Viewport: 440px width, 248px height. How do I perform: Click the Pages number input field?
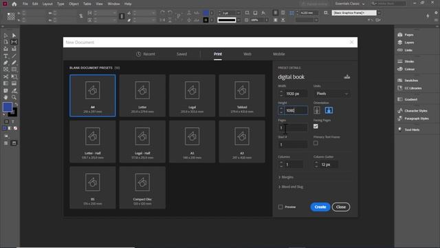293,127
